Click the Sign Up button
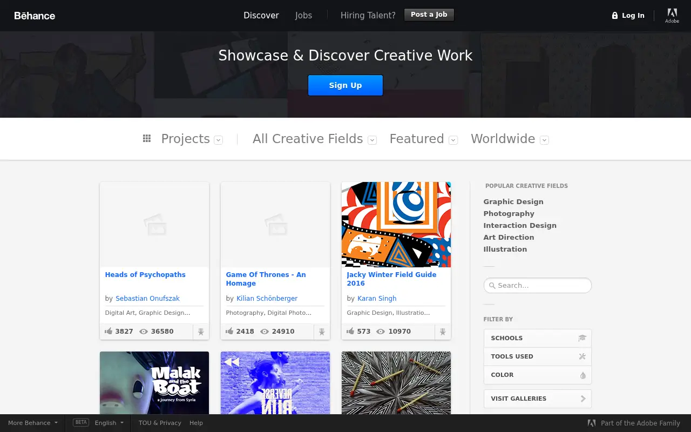The image size is (691, 432). (345, 85)
